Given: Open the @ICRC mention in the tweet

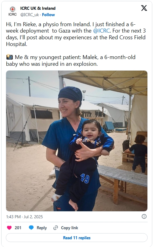Looking at the screenshot, I should coord(101,31).
